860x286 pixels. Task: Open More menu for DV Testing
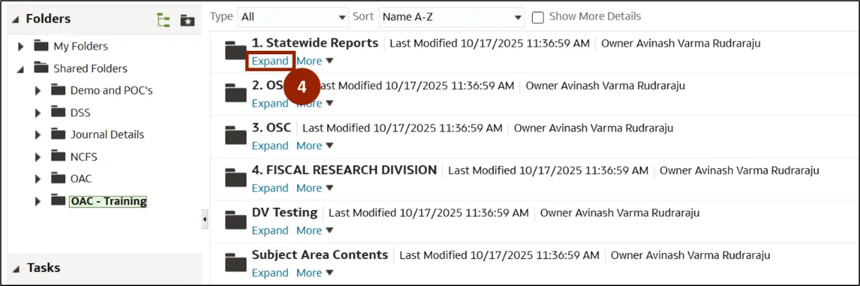pyautogui.click(x=314, y=231)
